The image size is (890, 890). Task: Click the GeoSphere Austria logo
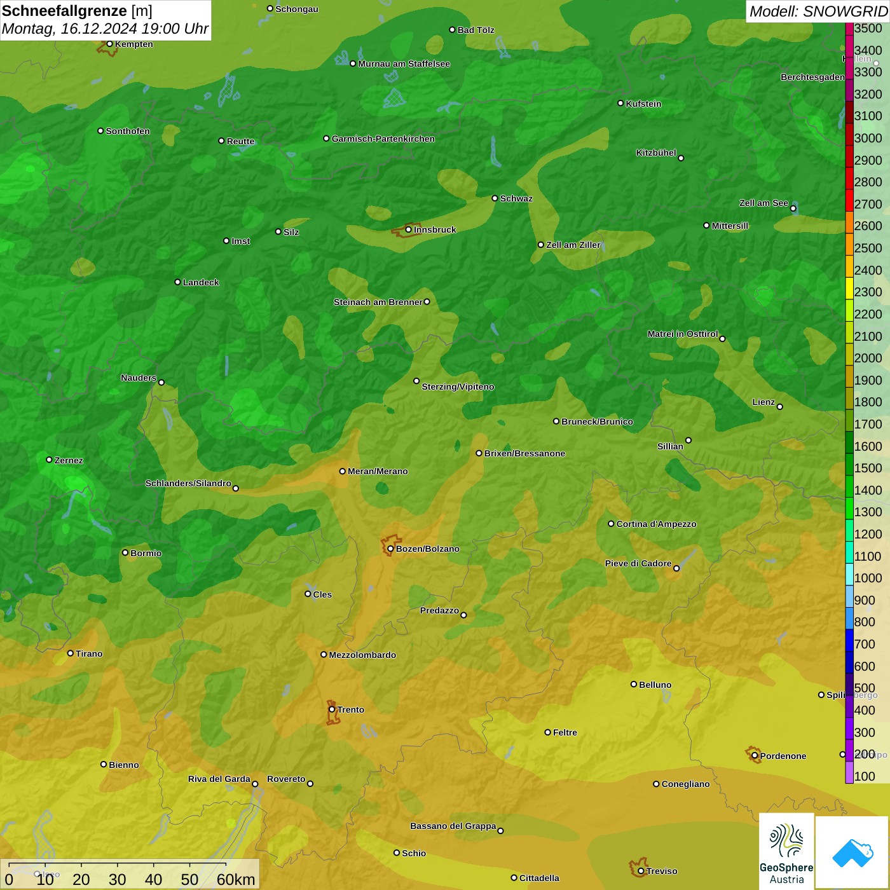pos(786,851)
